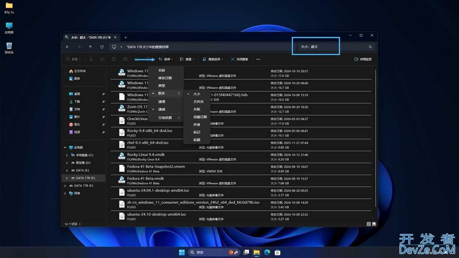The width and height of the screenshot is (459, 258).
Task: Click the toolbar Rename icon
Action: pos(125,59)
